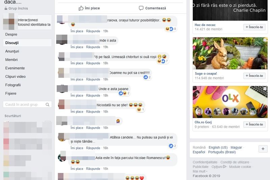Open the Evenimente section
270x180 pixels.
15,68
